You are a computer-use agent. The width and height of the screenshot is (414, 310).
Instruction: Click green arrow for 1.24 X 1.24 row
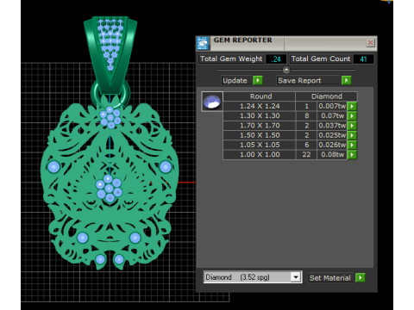pyautogui.click(x=352, y=106)
